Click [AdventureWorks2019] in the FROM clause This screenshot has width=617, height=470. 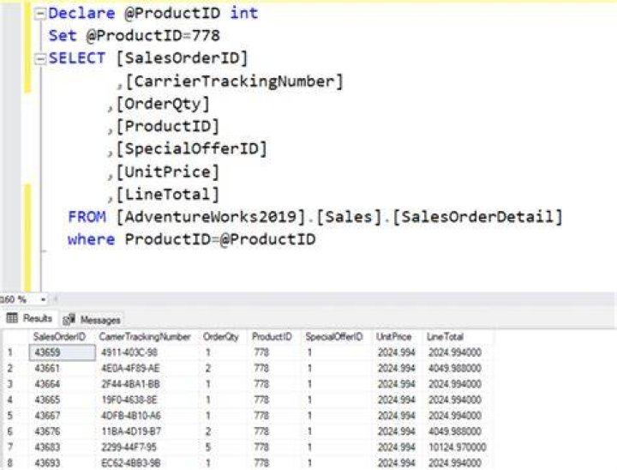pyautogui.click(x=211, y=217)
